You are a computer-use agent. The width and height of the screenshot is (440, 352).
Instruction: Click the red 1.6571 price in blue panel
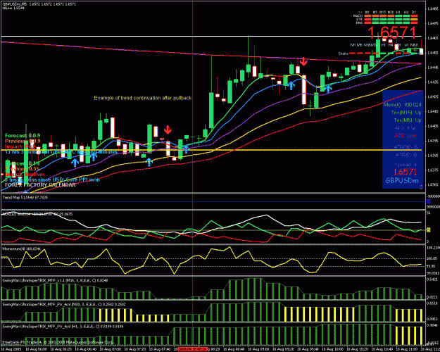[405, 172]
